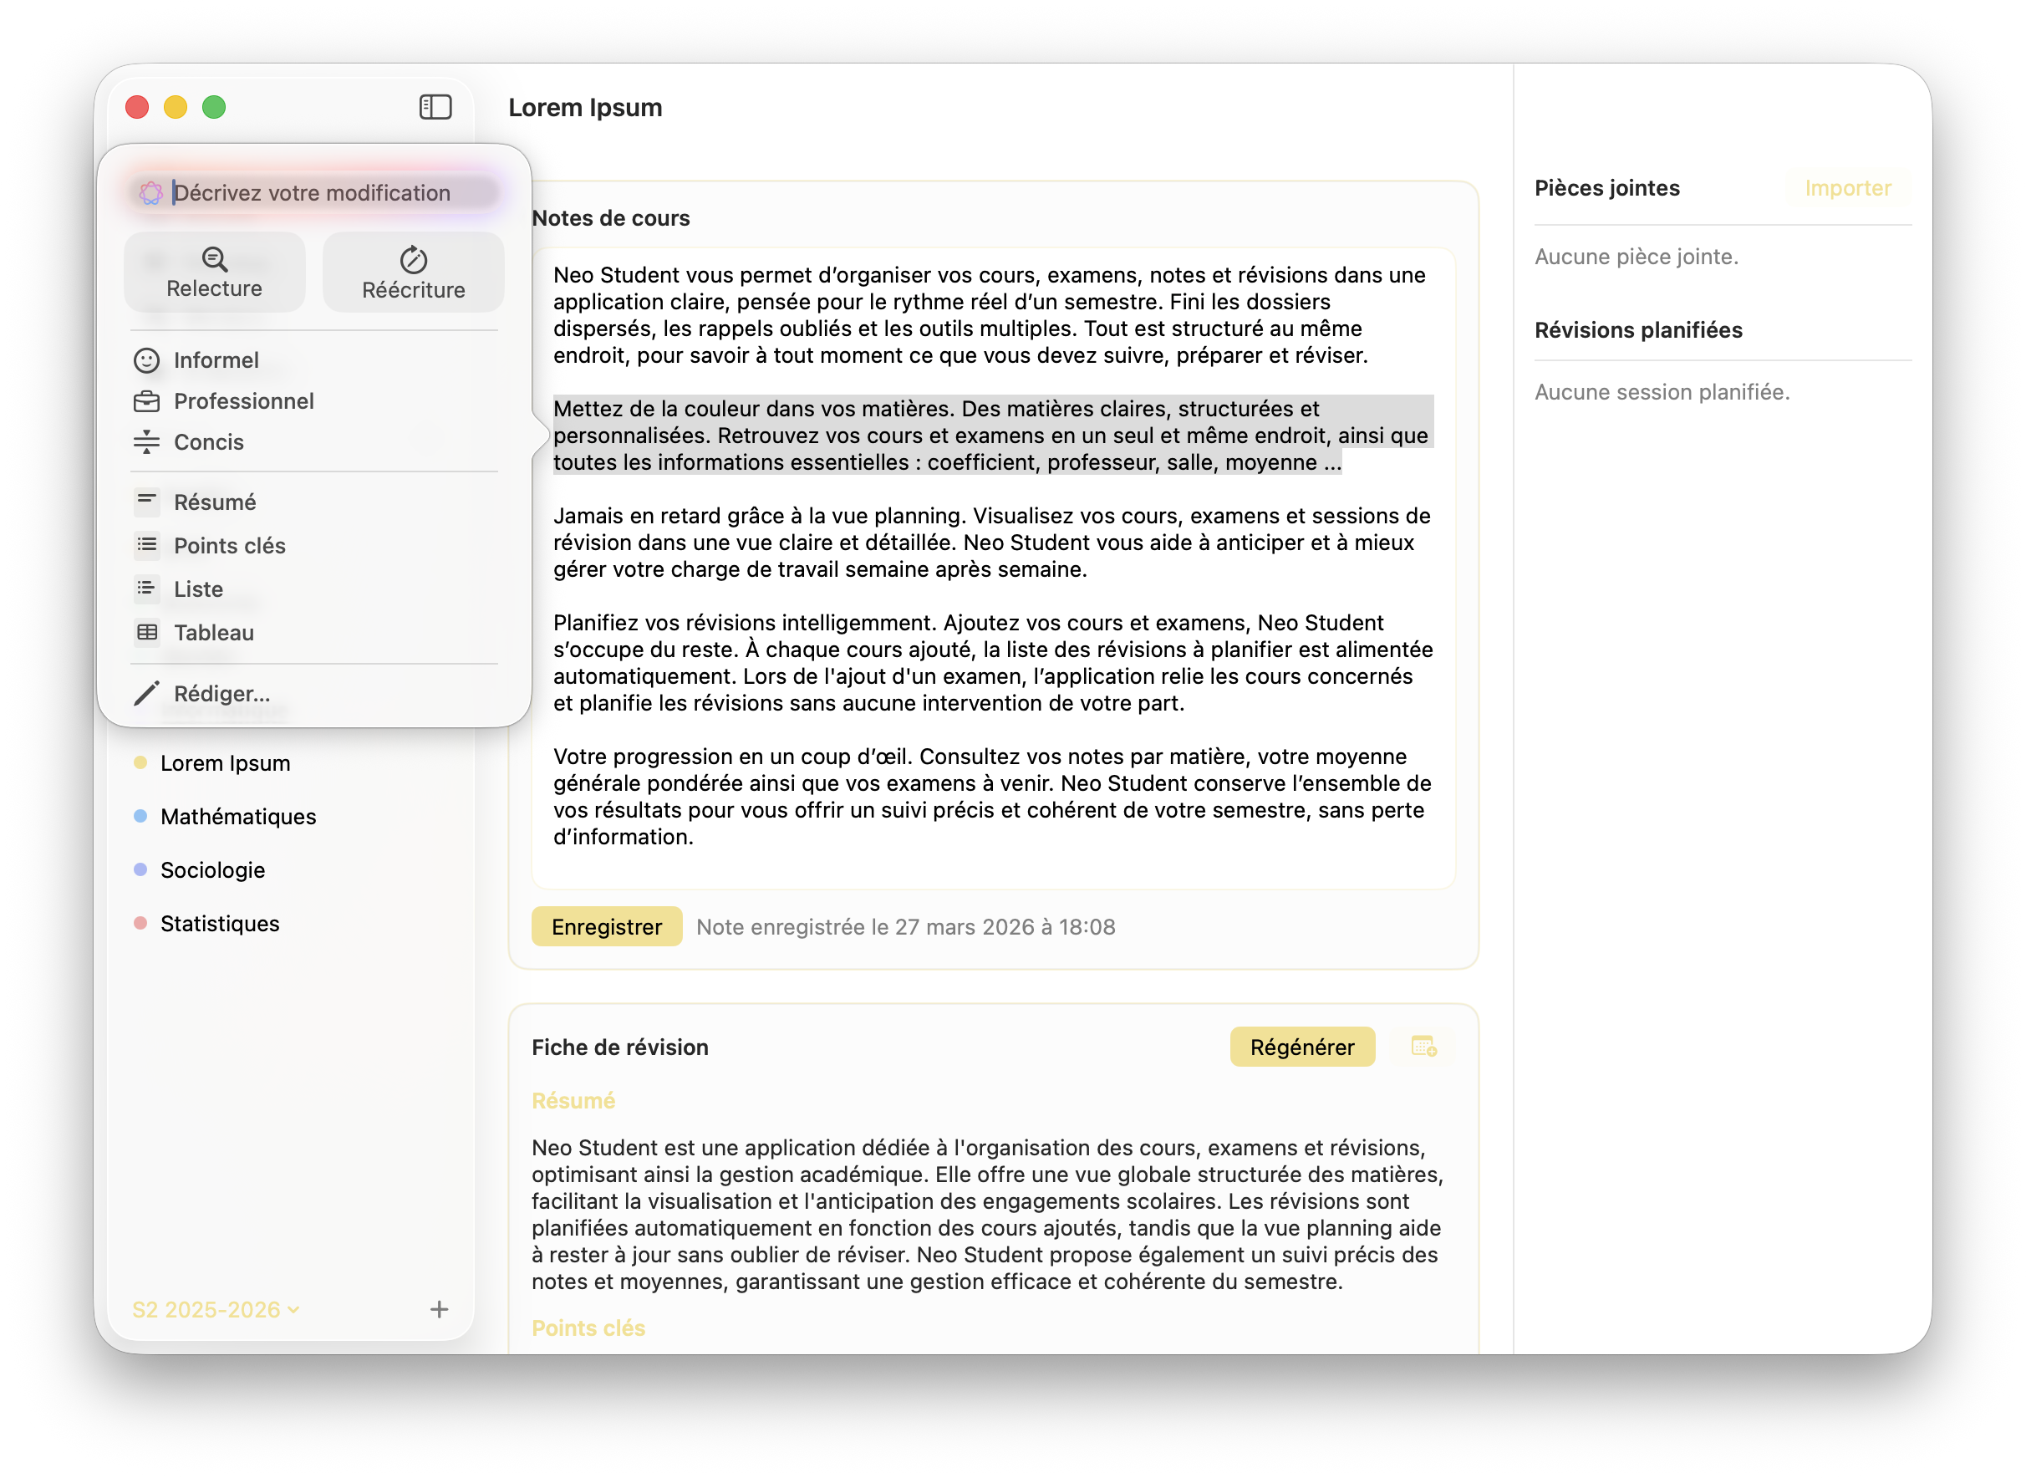Click the Rédiger pencil icon

click(147, 693)
